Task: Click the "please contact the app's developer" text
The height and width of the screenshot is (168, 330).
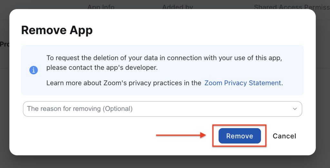Action: [102, 68]
